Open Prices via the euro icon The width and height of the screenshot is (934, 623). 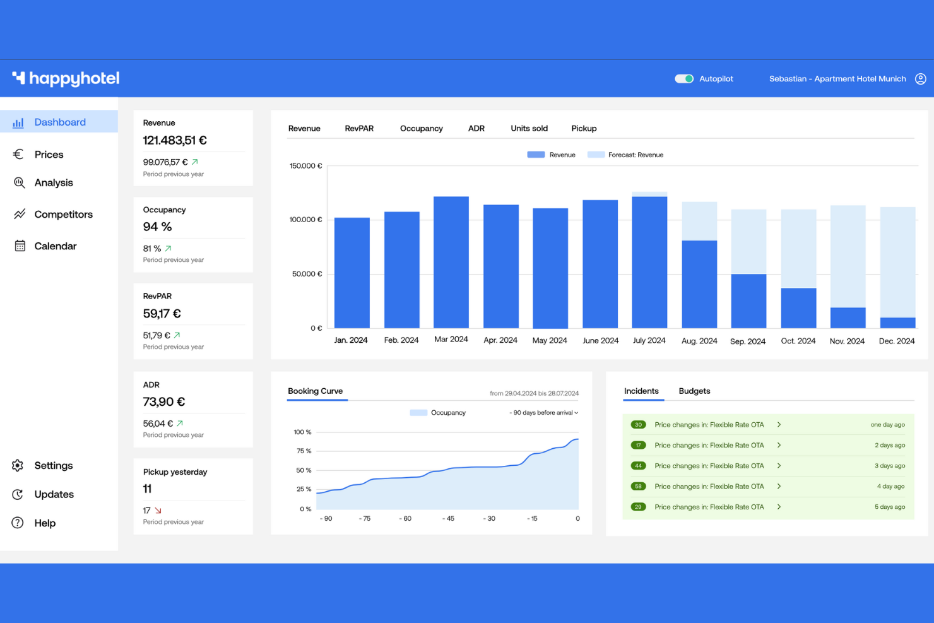coord(18,154)
